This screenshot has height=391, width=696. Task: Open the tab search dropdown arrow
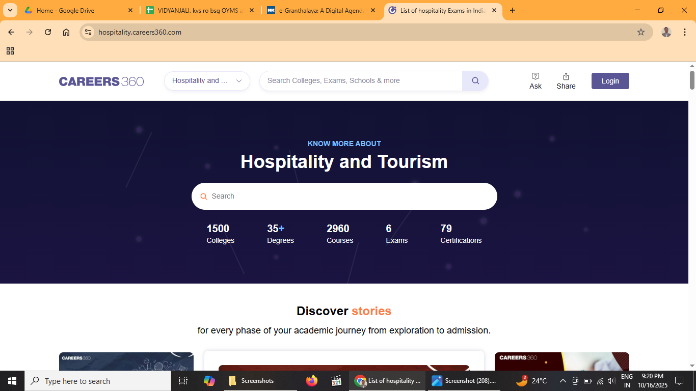(x=10, y=10)
